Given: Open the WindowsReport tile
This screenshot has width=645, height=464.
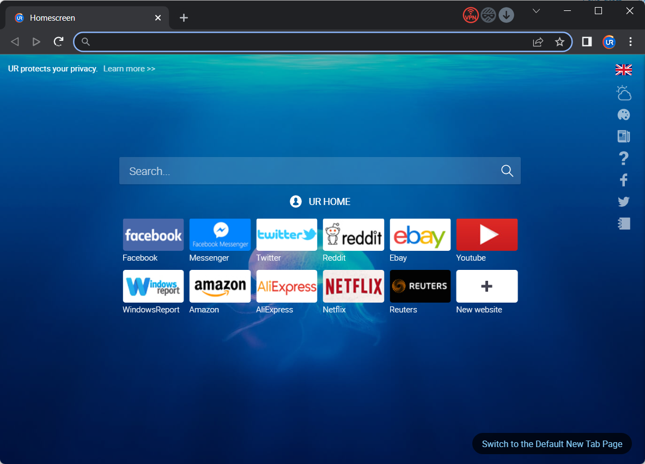Looking at the screenshot, I should [x=153, y=286].
